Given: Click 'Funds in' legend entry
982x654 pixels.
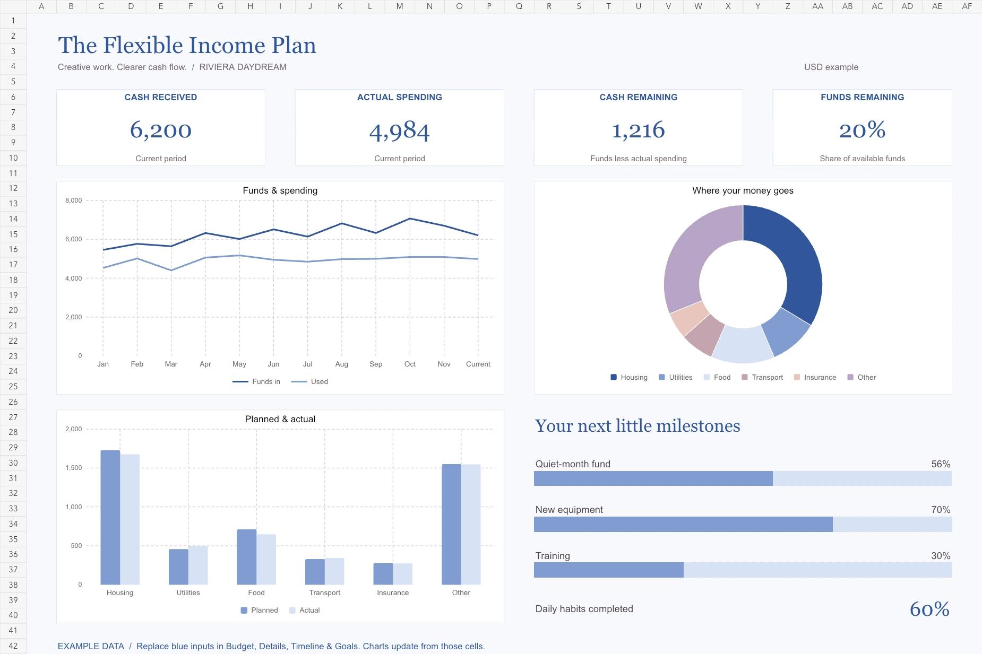Looking at the screenshot, I should 256,381.
